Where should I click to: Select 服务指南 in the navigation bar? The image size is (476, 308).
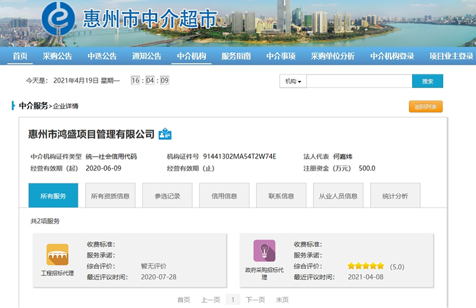[236, 56]
